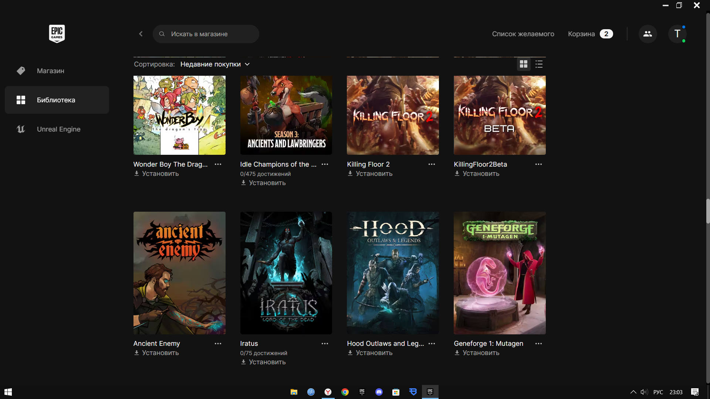Expand the Недавние покупки sort dropdown
This screenshot has width=710, height=399.
[215, 64]
